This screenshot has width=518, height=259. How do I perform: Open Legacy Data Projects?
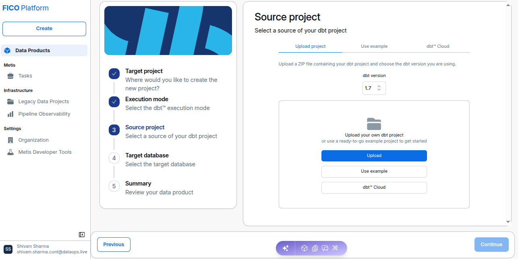pyautogui.click(x=44, y=102)
